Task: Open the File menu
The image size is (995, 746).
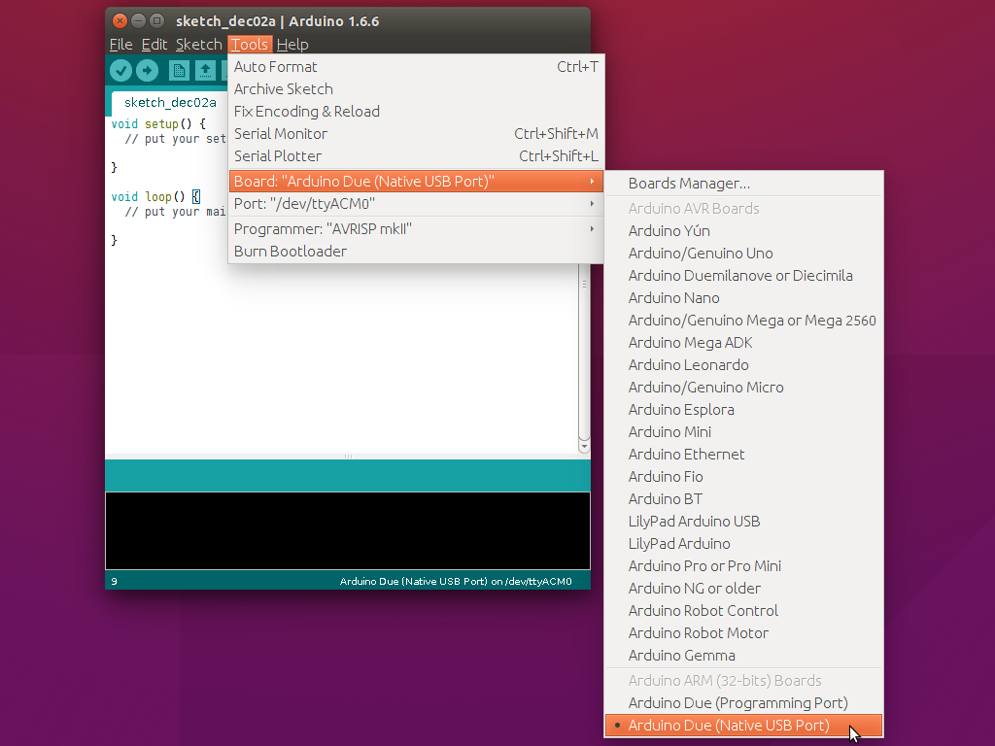Action: [x=120, y=45]
